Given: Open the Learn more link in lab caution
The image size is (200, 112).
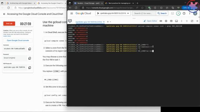Looking at the screenshot, I should pos(7,36).
